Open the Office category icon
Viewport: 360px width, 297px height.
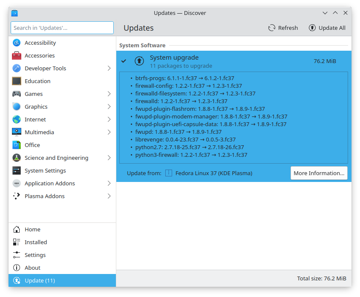click(16, 145)
